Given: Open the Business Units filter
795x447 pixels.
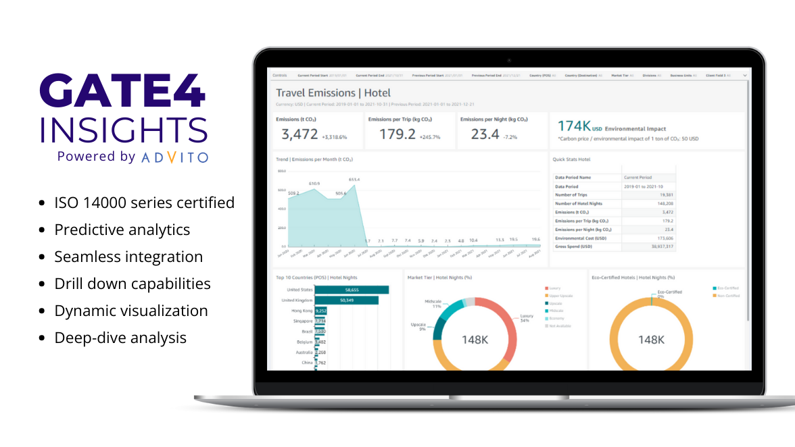Looking at the screenshot, I should pyautogui.click(x=683, y=76).
